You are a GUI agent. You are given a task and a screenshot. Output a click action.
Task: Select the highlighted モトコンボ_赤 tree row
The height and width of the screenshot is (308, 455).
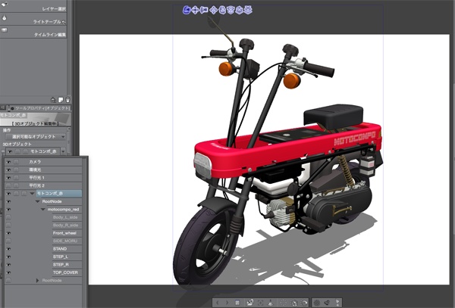pyautogui.click(x=59, y=194)
